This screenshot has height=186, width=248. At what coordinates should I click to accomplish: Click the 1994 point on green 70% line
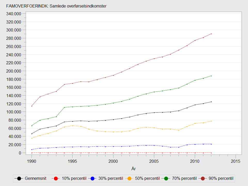pos(64,107)
